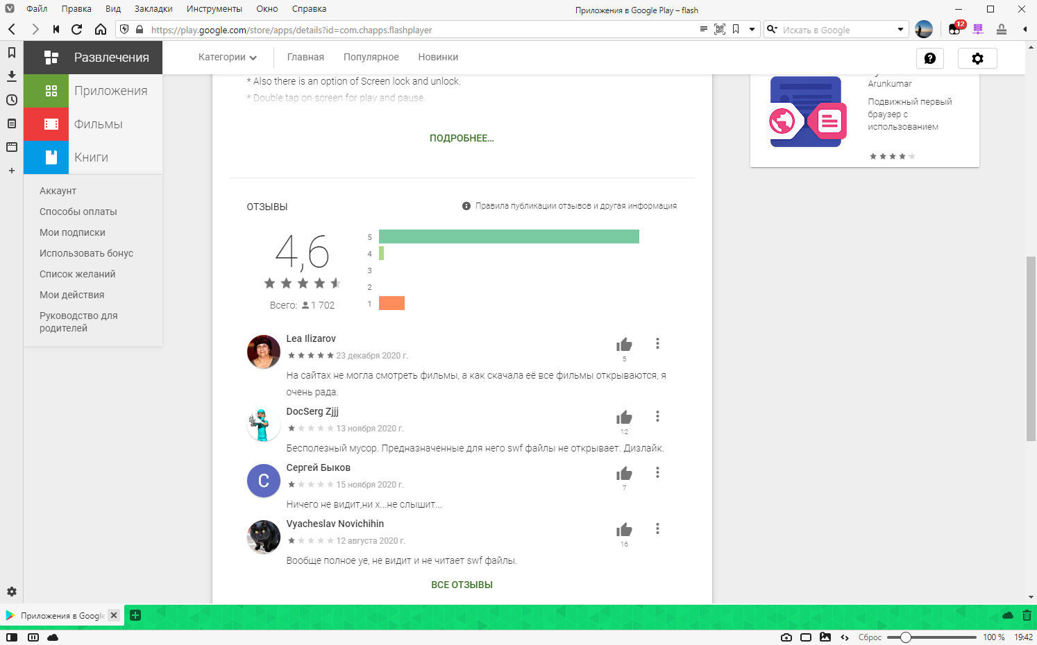Toggle panel visibility in status bar
Screen dimensions: 1037x645
click(12, 637)
